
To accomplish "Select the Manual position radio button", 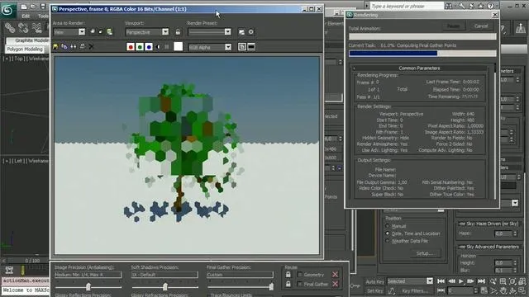I will tap(388, 226).
